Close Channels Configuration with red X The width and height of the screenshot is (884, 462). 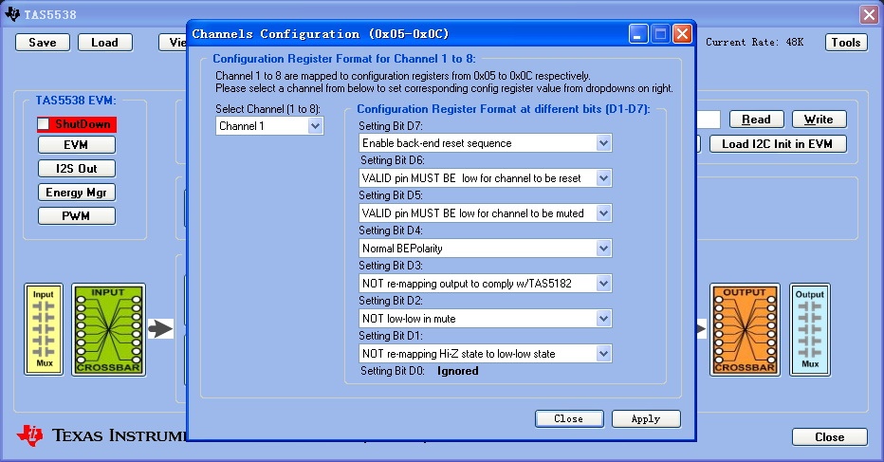point(682,34)
